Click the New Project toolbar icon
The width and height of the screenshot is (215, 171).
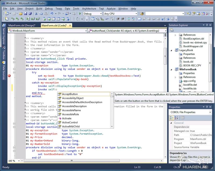(7, 13)
